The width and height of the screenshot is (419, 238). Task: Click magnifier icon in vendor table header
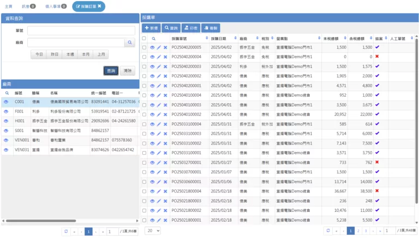[7, 93]
